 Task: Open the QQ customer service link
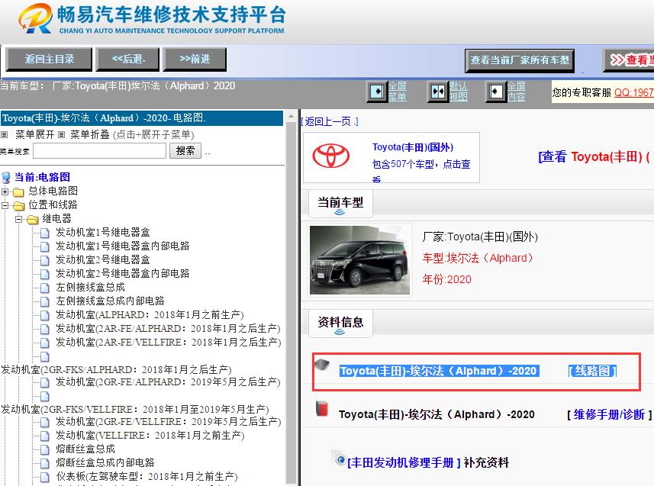(x=633, y=92)
